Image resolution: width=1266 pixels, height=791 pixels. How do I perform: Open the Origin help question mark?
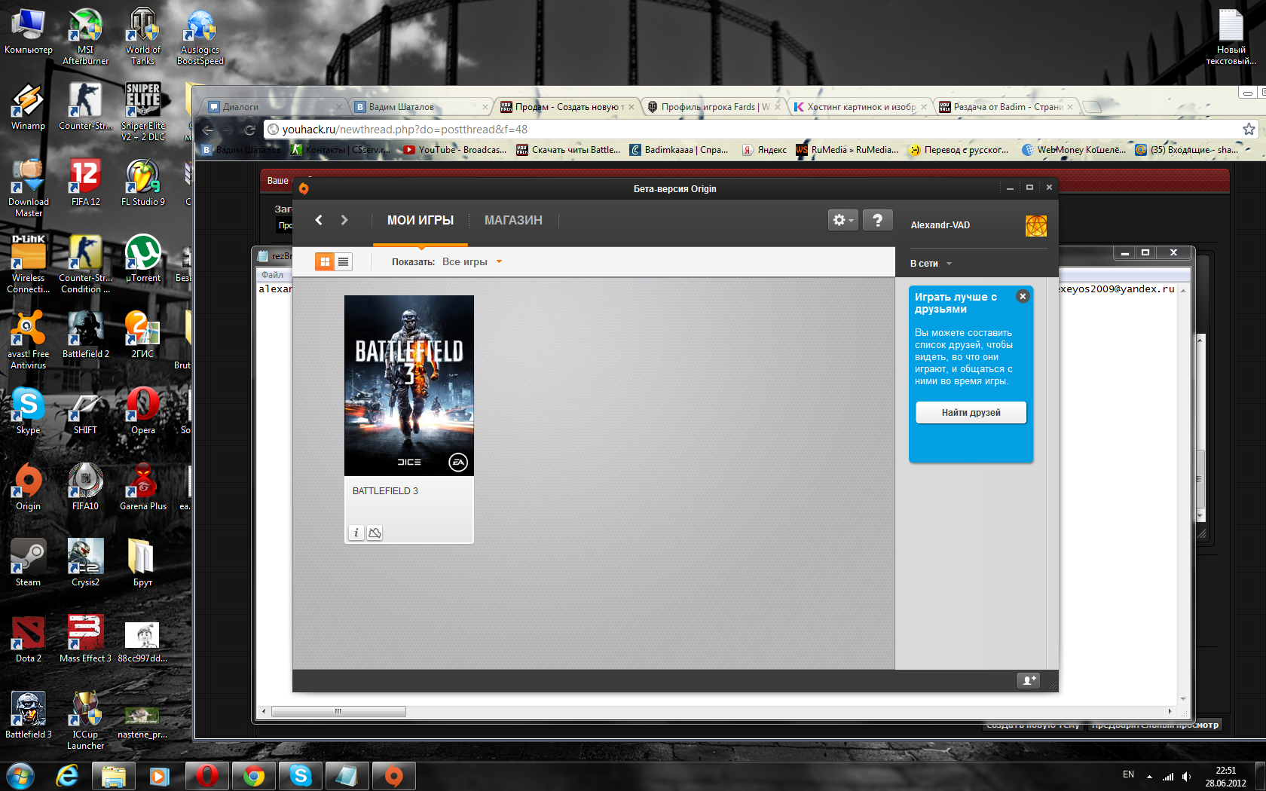coord(877,220)
